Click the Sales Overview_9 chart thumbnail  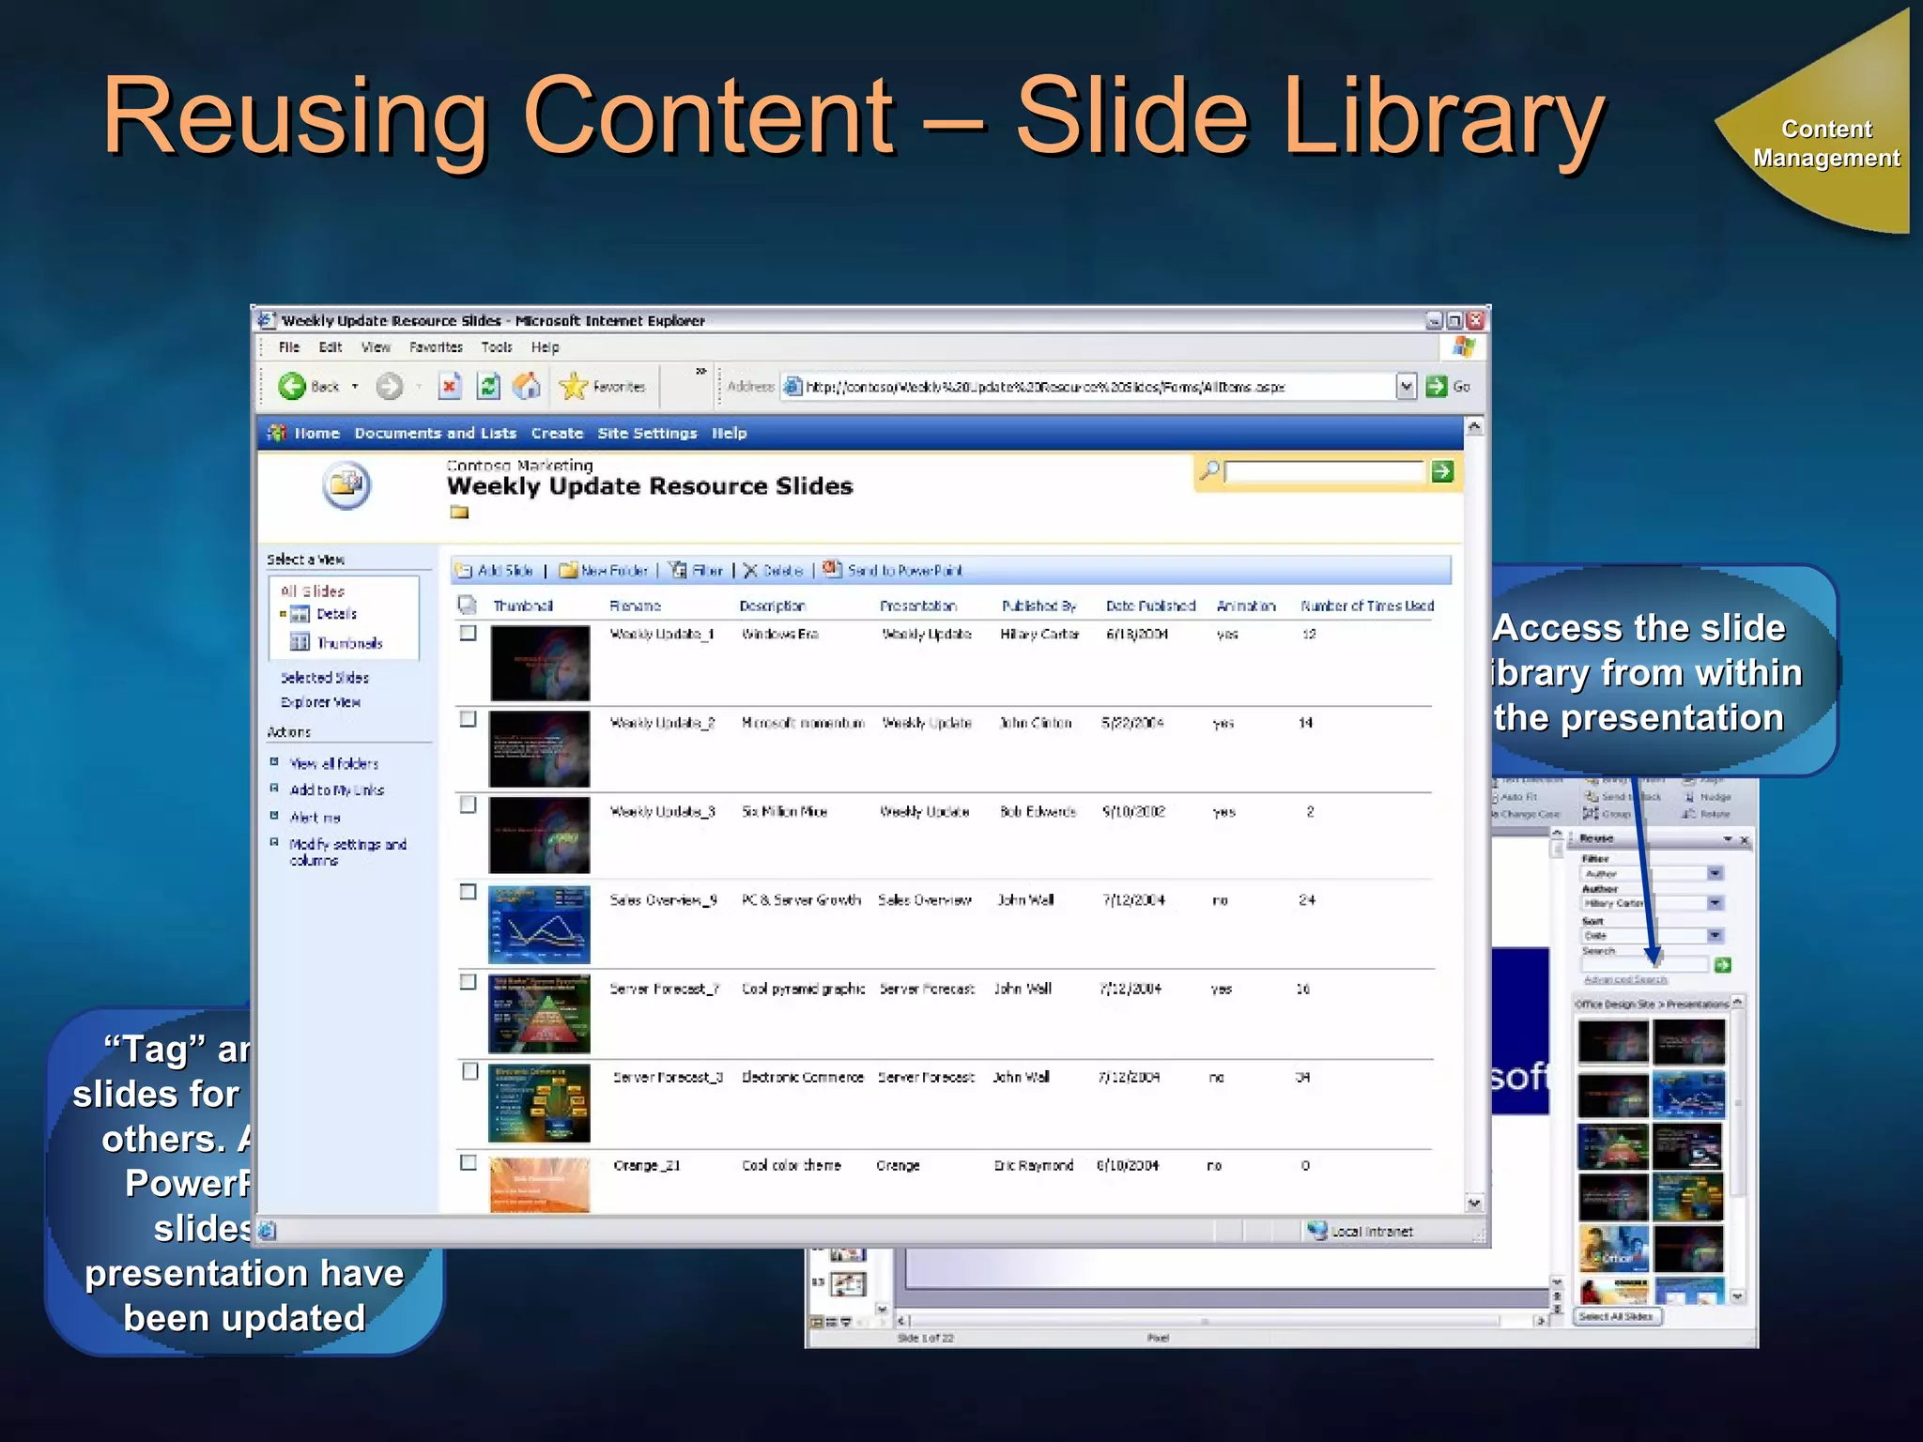click(539, 925)
